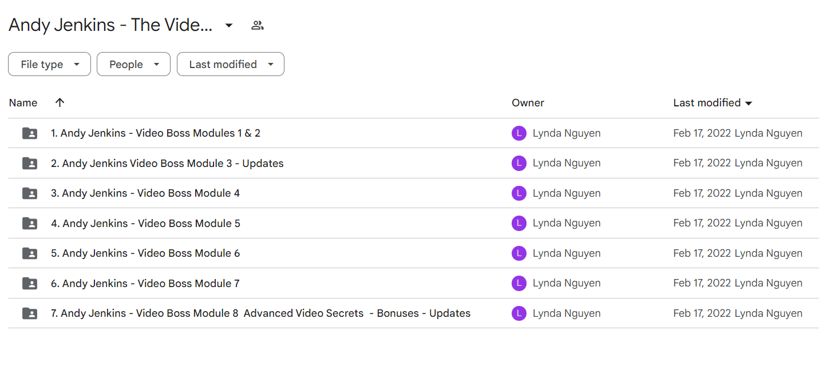Click folder icon for Modules 1 & 2
The width and height of the screenshot is (819, 378).
30,133
